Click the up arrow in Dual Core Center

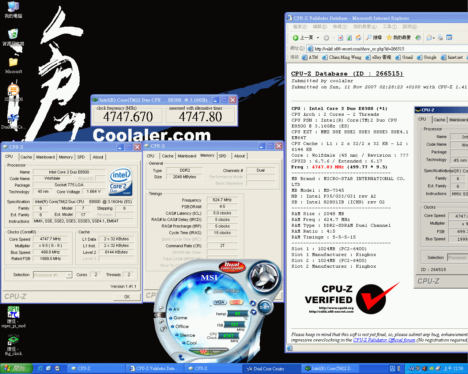coord(253,304)
